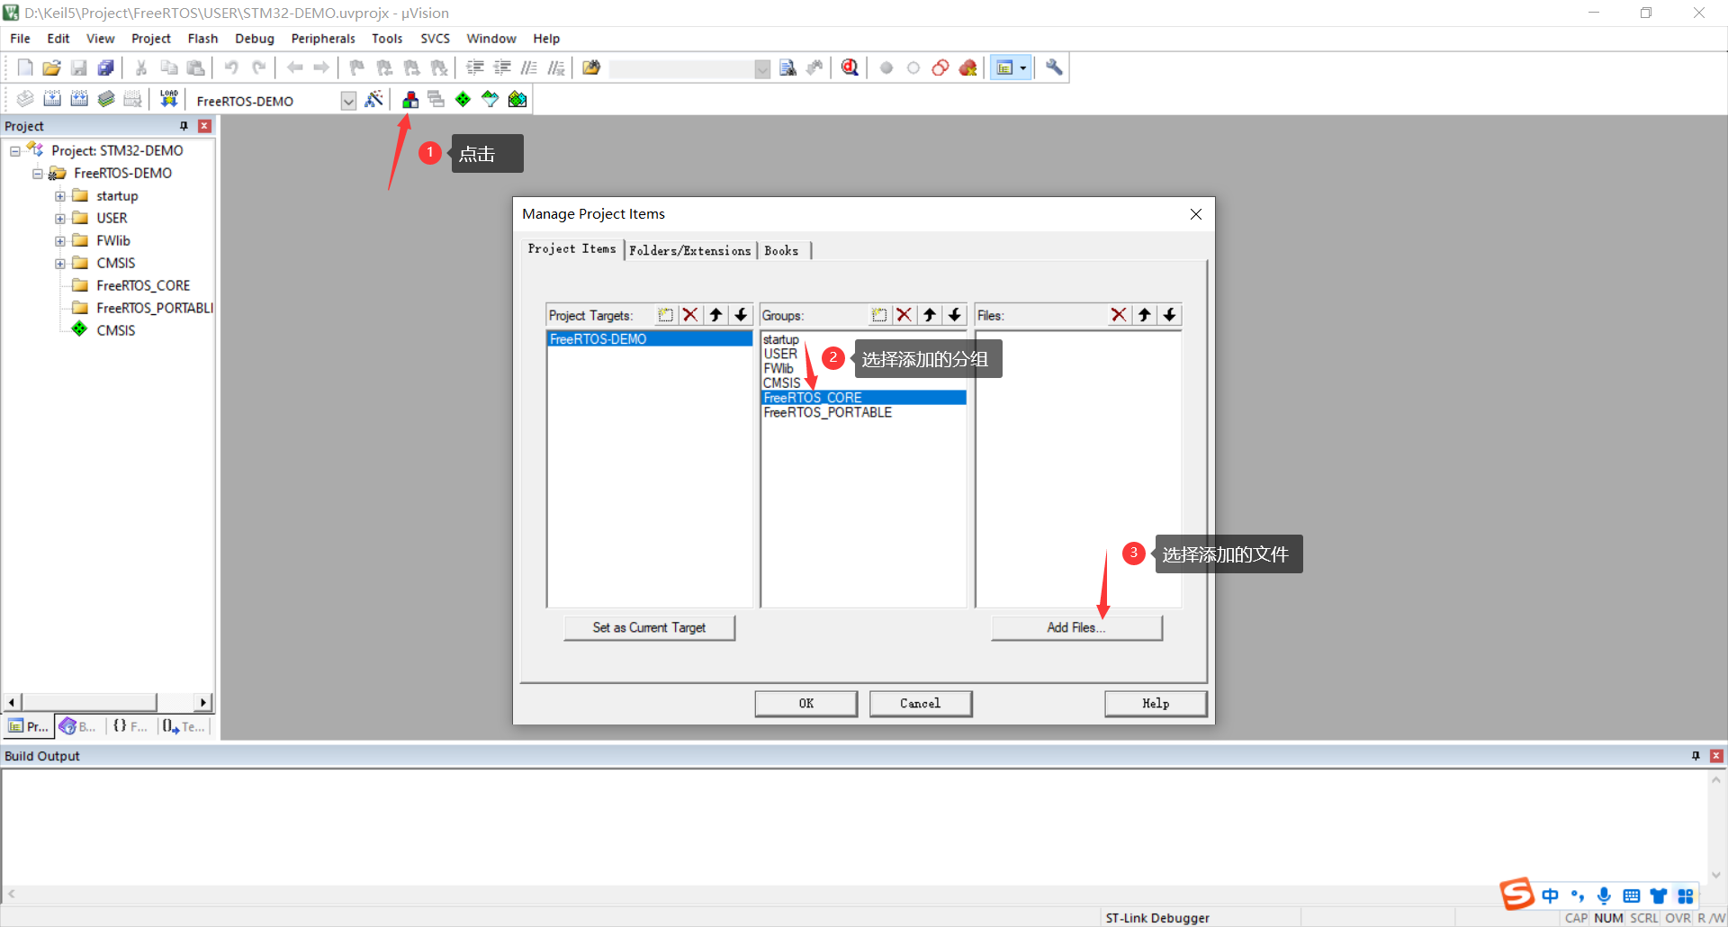This screenshot has height=927, width=1728.
Task: Click the New Group icon above Groups list
Action: coord(879,315)
